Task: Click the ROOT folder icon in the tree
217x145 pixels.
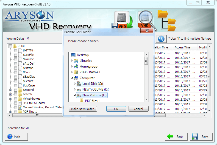Action: click(15, 46)
